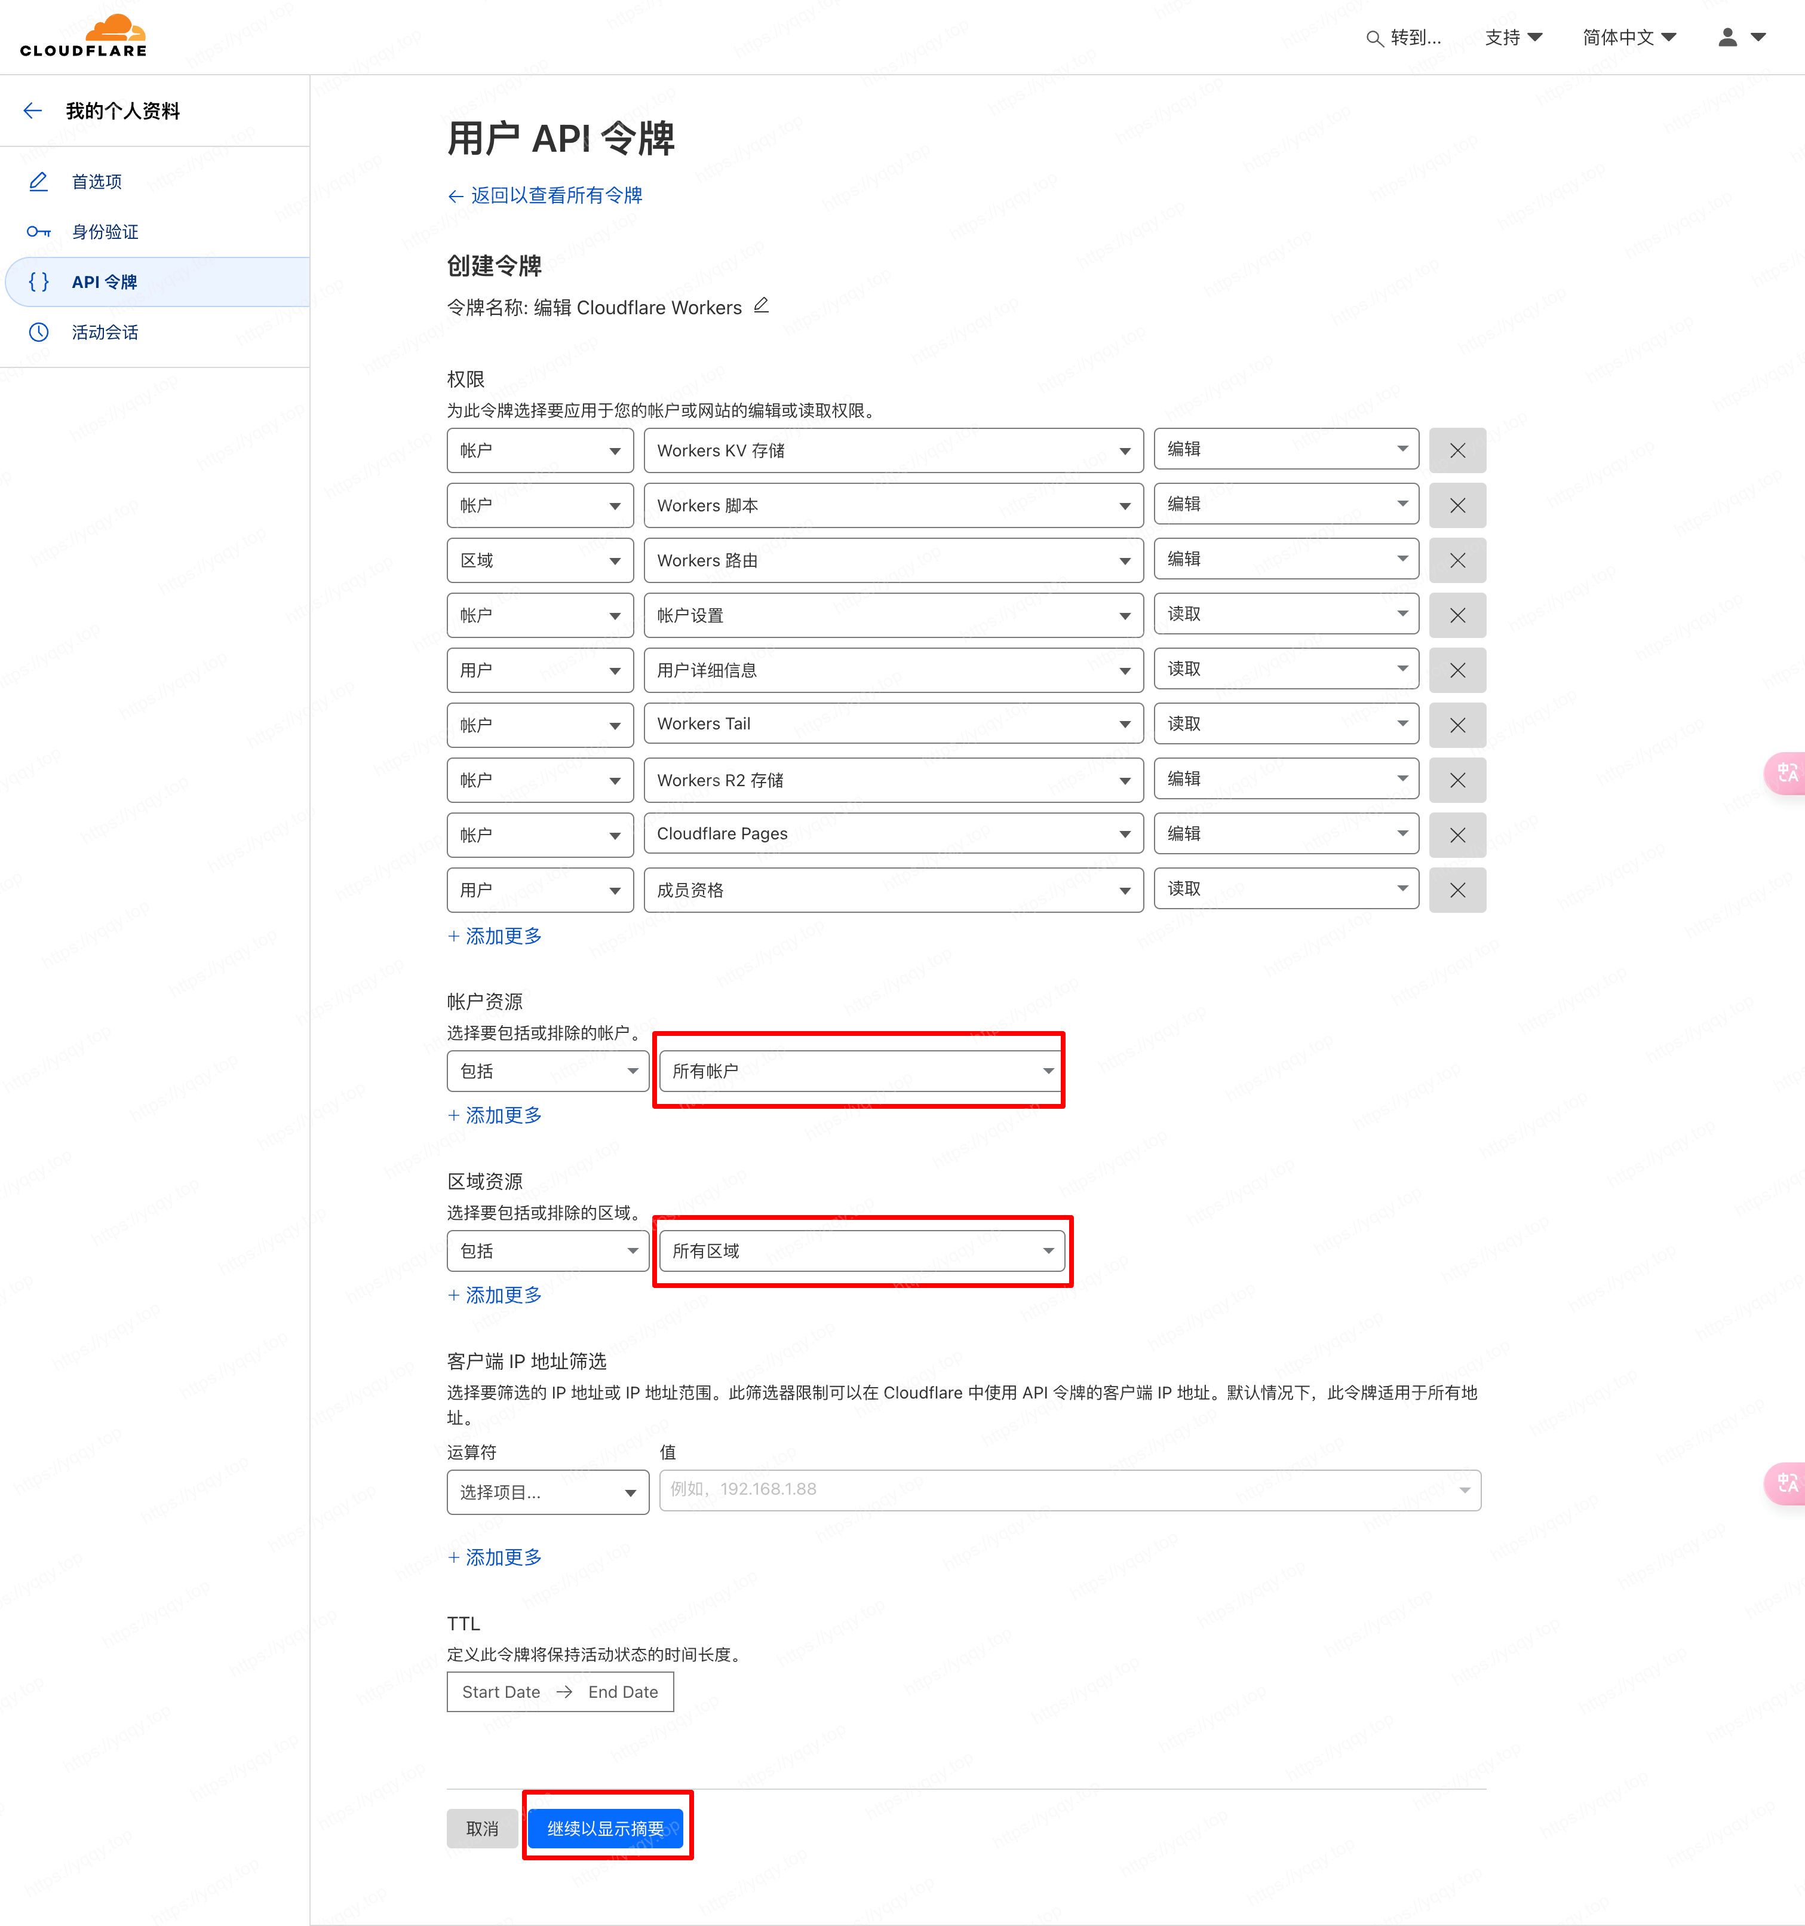1805x1926 pixels.
Task: Click the TTL Start Date field
Action: click(501, 1692)
